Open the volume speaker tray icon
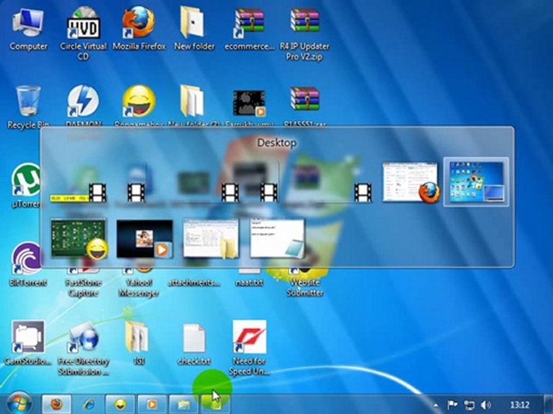 (x=486, y=405)
